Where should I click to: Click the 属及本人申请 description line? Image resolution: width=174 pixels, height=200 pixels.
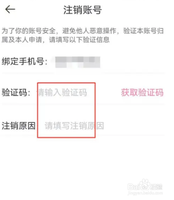(55, 40)
